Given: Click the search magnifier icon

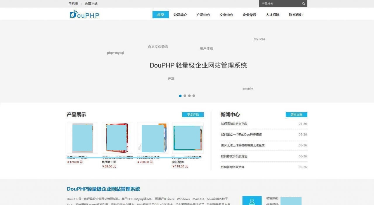Looking at the screenshot, I should click(x=304, y=3).
